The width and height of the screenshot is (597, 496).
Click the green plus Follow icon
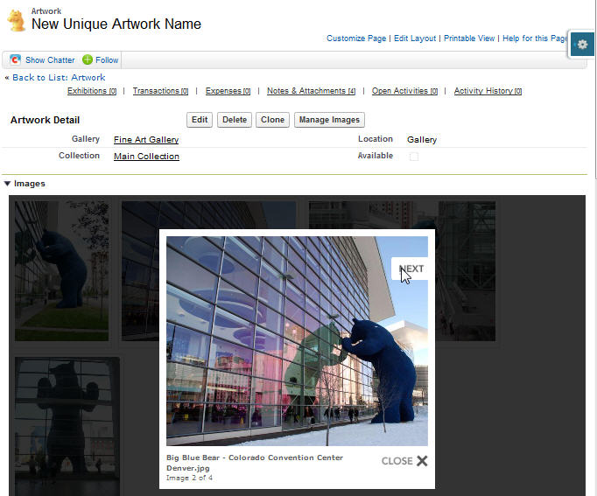[x=88, y=59]
